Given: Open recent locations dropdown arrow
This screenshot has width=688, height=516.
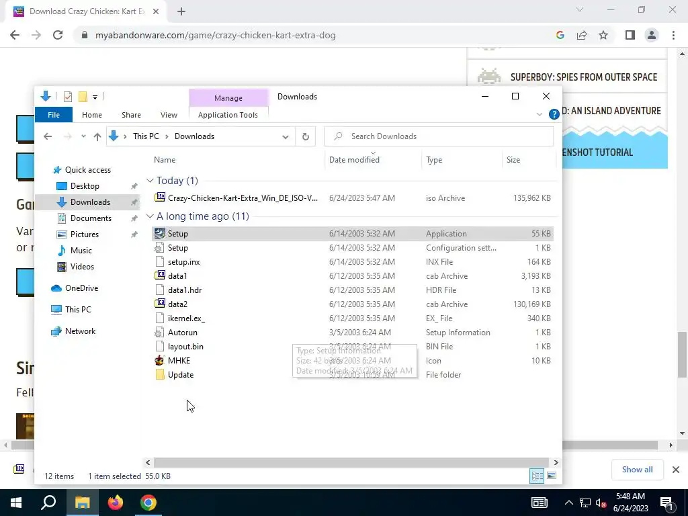Looking at the screenshot, I should coord(83,136).
